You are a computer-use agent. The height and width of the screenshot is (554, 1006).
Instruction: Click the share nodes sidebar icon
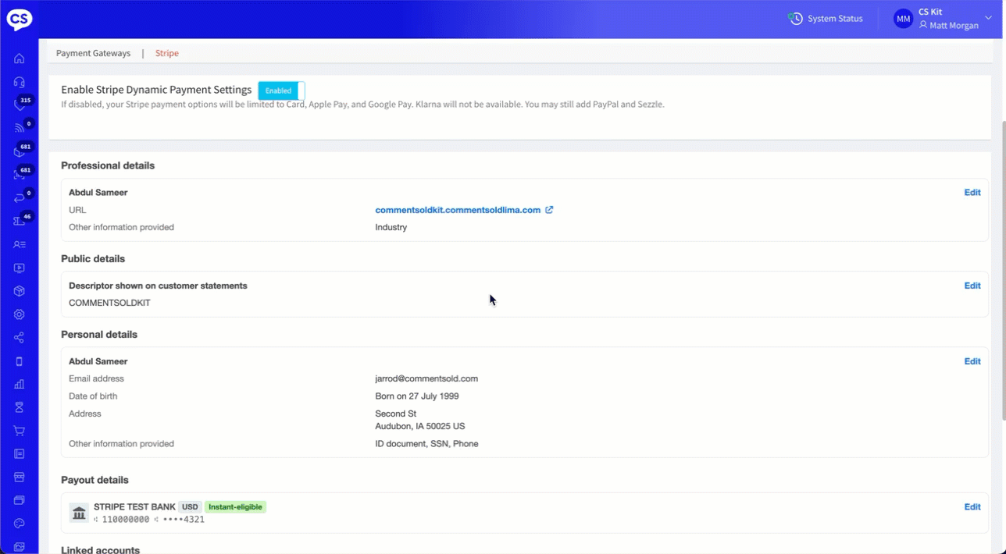20,338
